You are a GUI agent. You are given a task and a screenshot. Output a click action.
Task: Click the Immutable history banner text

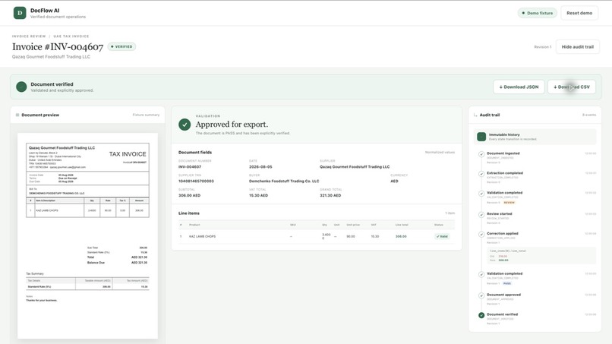click(x=513, y=137)
